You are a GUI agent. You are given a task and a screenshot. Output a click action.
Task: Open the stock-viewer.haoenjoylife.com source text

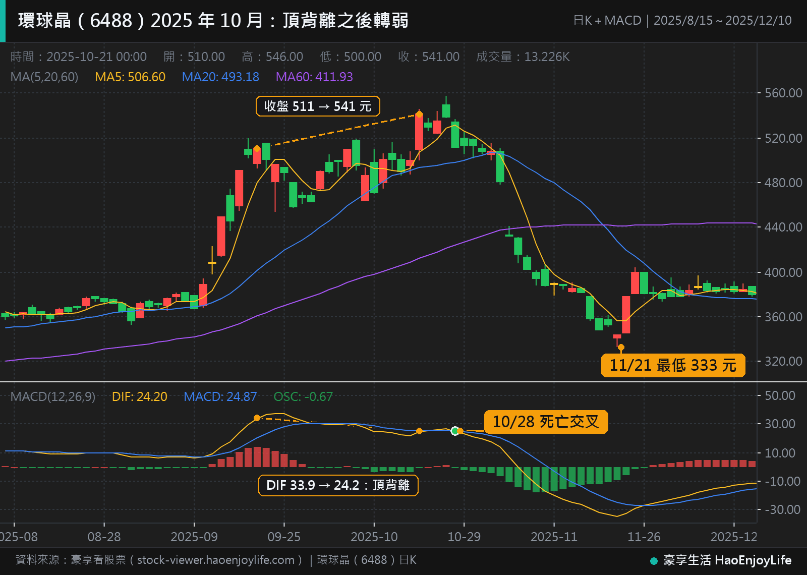pos(216,560)
